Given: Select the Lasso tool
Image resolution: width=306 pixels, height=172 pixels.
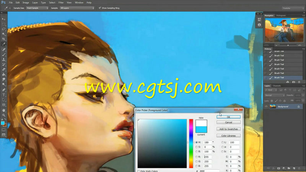Looking at the screenshot, I should pos(3,29).
